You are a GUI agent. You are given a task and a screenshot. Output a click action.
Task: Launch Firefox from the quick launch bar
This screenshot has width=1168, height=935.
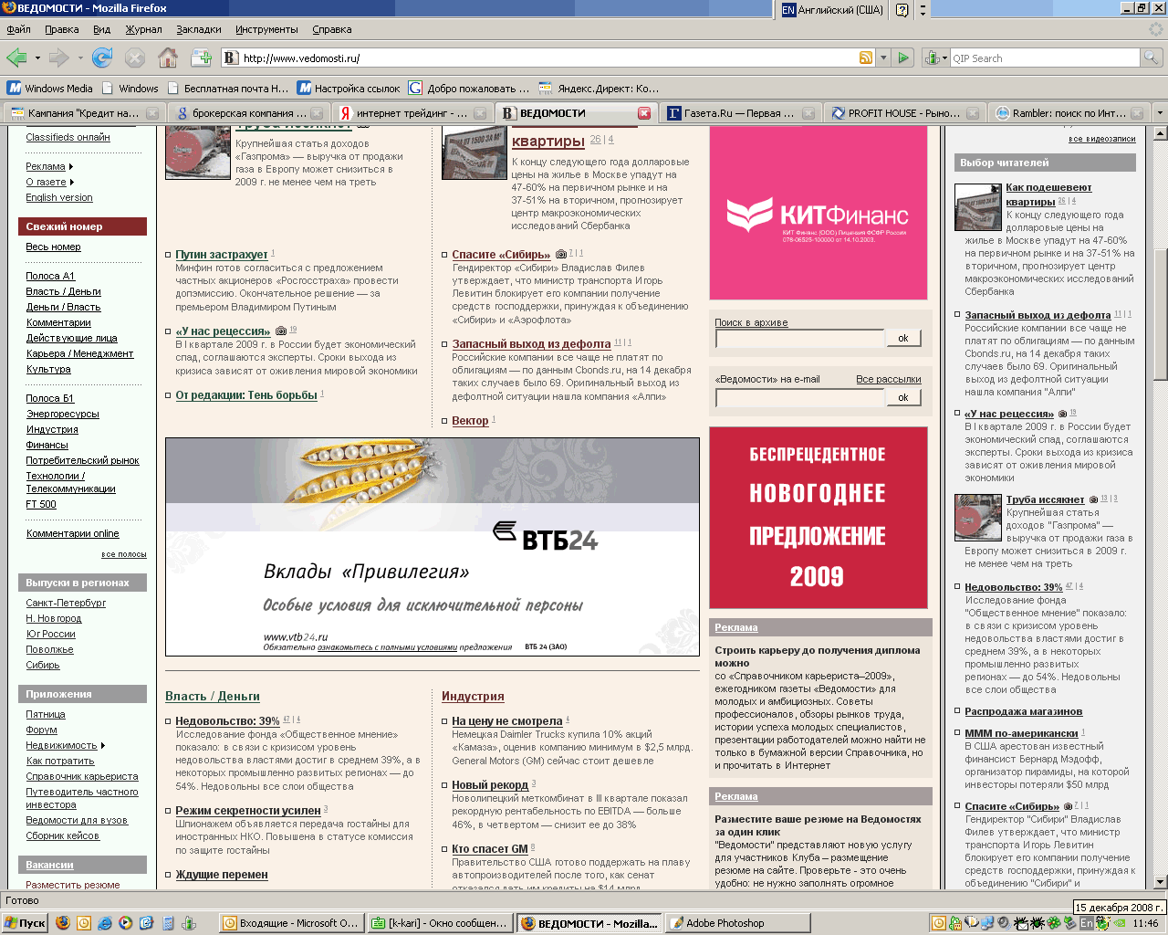[63, 923]
